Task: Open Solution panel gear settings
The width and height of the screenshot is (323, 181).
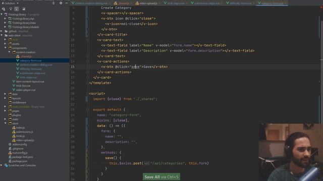Action: pos(61,3)
